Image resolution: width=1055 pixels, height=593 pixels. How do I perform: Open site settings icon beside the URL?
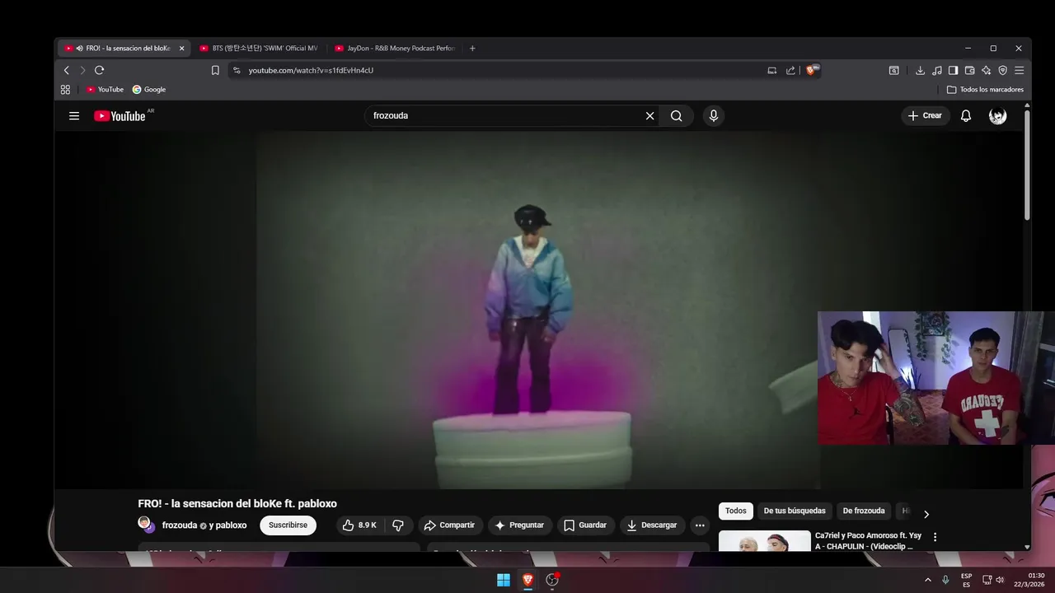pos(237,71)
